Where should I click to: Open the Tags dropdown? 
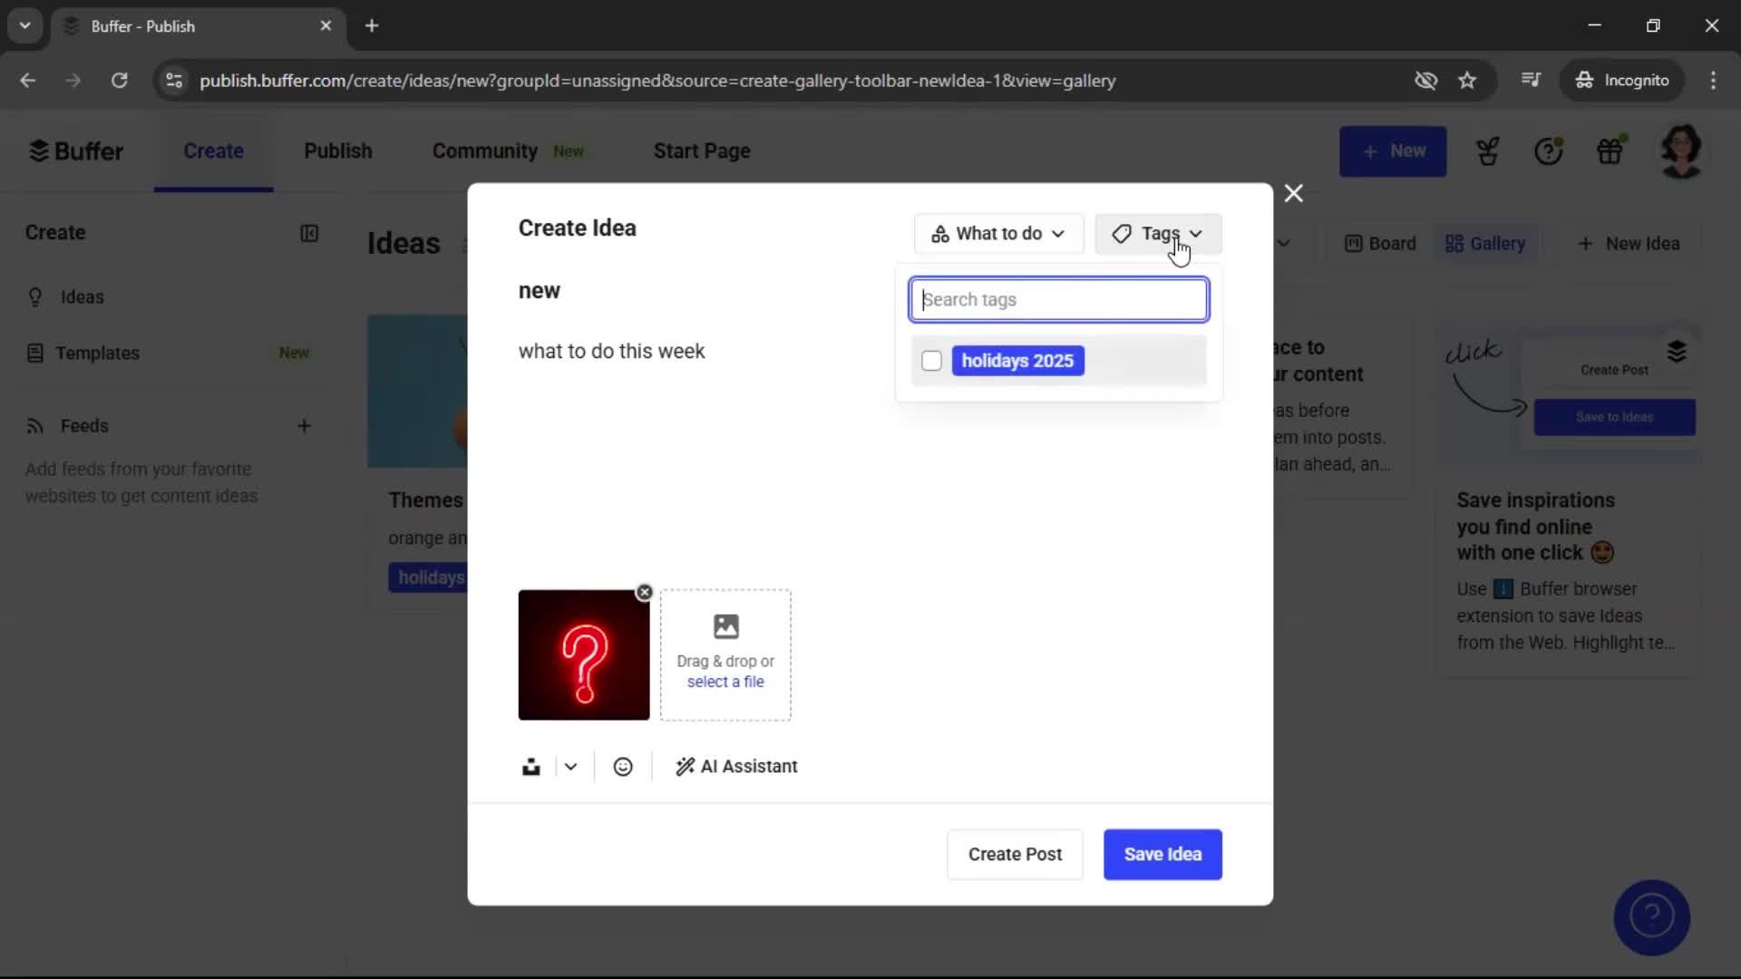coord(1158,234)
